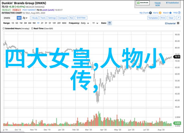Click the INTERACTIVE CHART heading text

click(x=12, y=13)
